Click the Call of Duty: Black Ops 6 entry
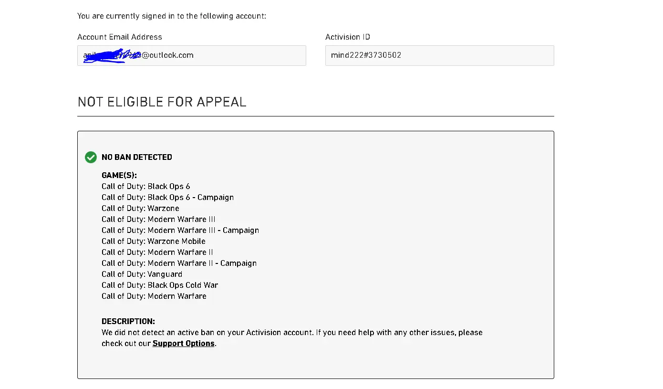The height and width of the screenshot is (389, 663). (x=146, y=186)
